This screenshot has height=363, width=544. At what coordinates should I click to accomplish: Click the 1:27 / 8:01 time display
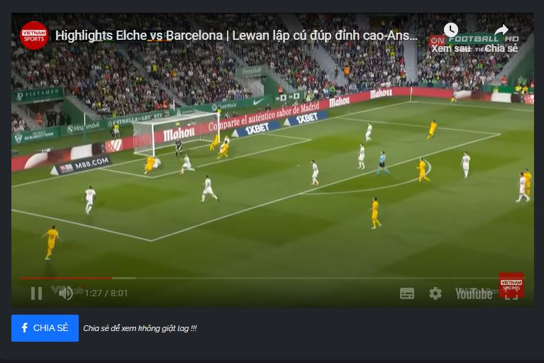click(x=106, y=293)
